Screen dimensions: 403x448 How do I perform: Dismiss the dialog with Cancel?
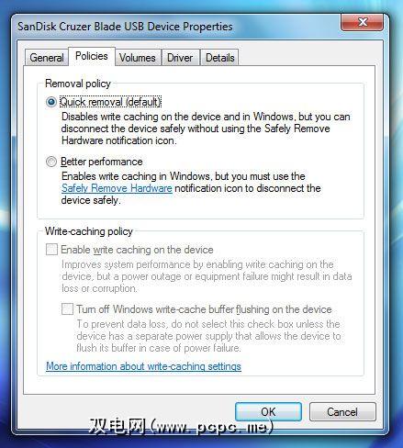(x=342, y=412)
